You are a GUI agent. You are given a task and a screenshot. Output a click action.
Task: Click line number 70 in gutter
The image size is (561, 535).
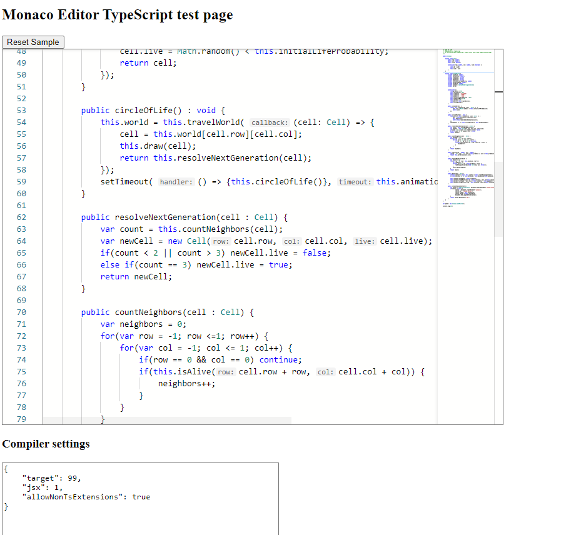click(21, 312)
